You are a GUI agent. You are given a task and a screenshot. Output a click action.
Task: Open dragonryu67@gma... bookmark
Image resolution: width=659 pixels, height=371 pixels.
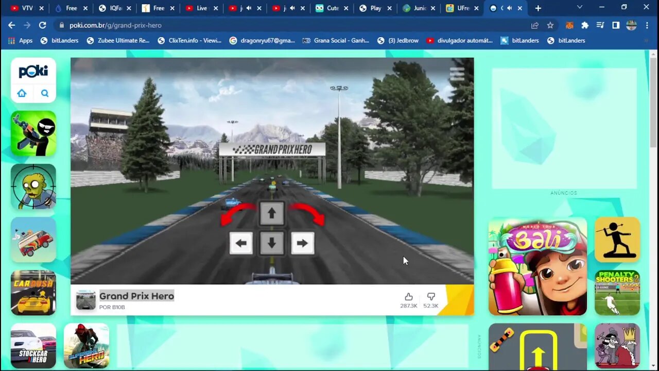(x=262, y=41)
